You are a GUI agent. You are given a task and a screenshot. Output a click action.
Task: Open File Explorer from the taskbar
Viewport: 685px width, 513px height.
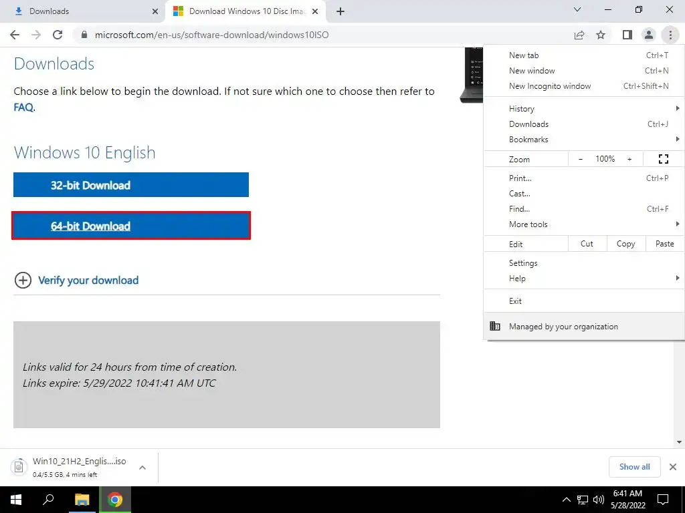82,500
